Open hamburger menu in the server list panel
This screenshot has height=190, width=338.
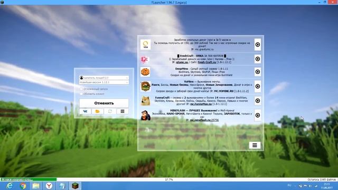pos(255,146)
